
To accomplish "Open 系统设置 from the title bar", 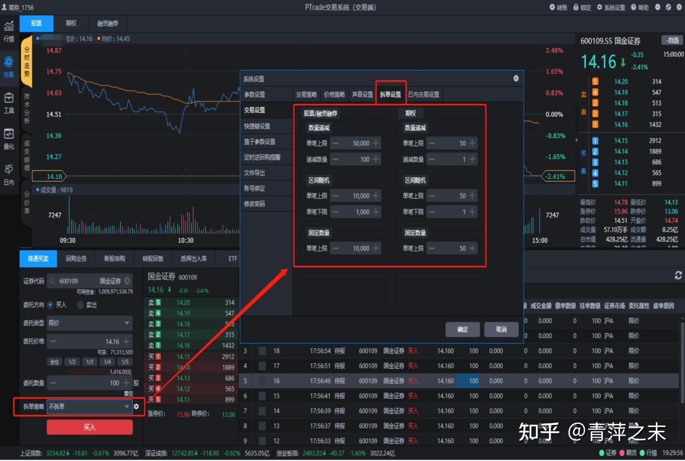I will 611,7.
